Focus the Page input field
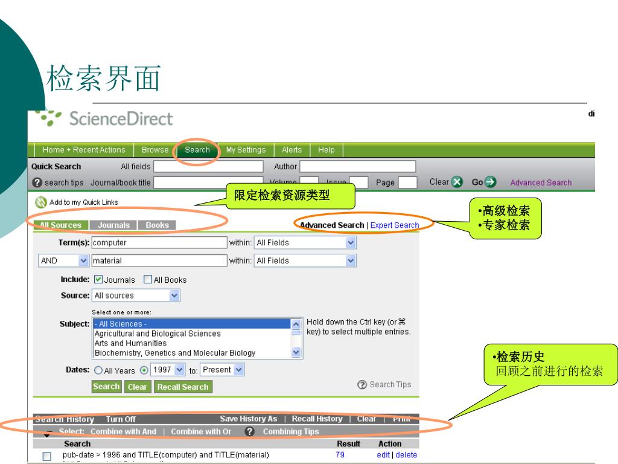This screenshot has height=464, width=618. 407,182
